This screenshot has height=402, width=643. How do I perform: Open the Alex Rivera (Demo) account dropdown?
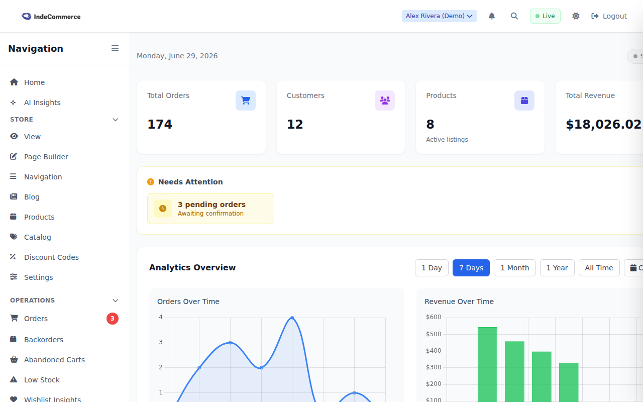439,16
